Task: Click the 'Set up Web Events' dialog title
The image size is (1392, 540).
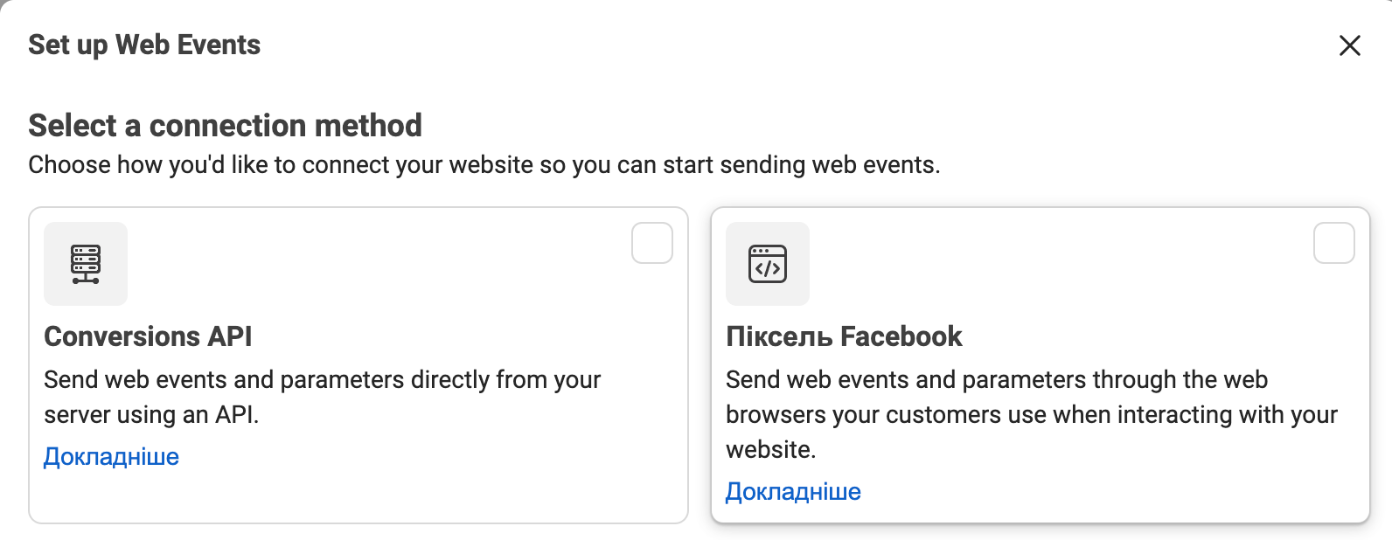Action: [x=144, y=45]
